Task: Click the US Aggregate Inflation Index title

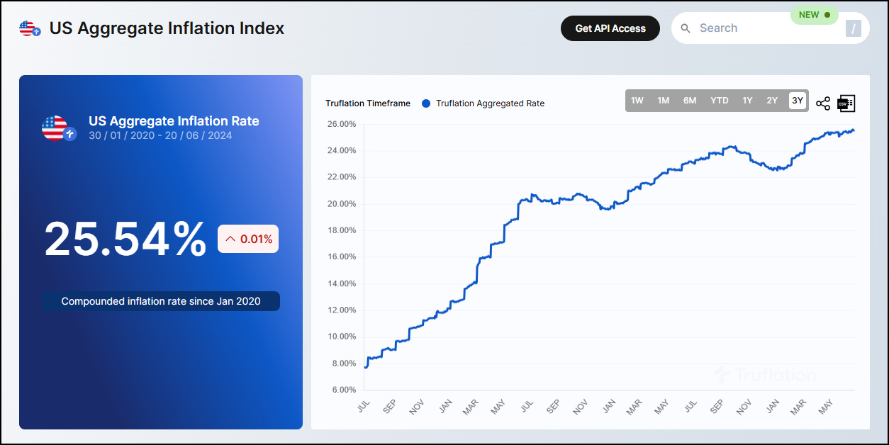Action: click(167, 28)
